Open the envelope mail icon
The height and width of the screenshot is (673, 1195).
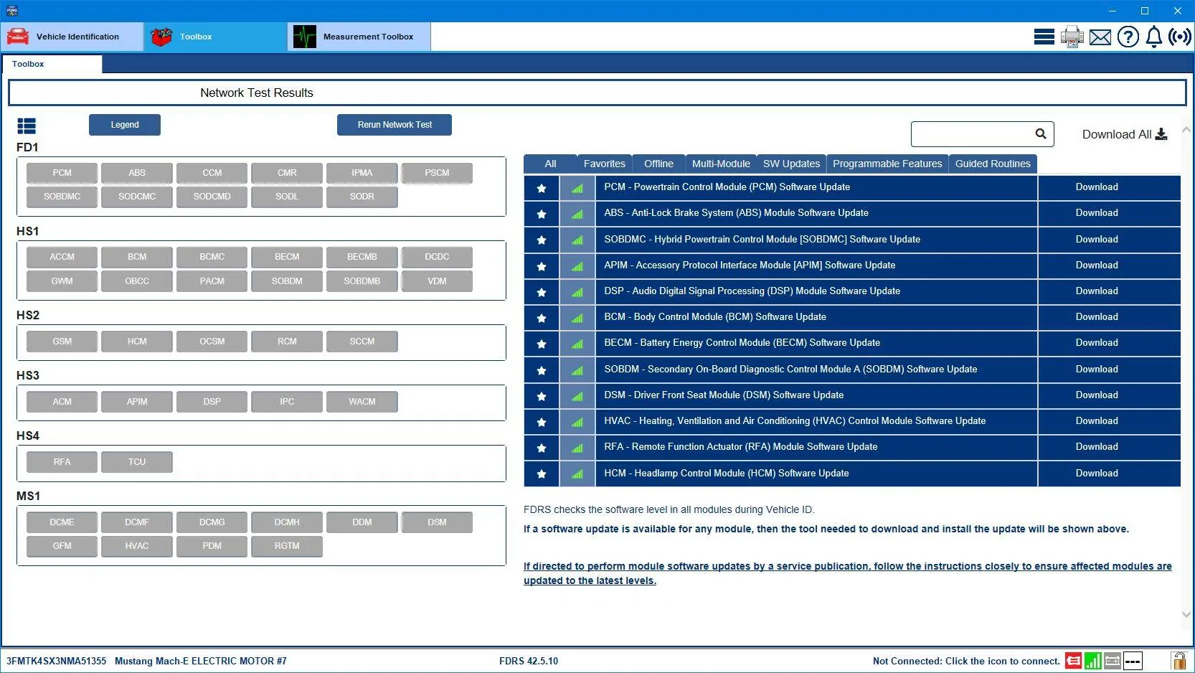(x=1100, y=37)
